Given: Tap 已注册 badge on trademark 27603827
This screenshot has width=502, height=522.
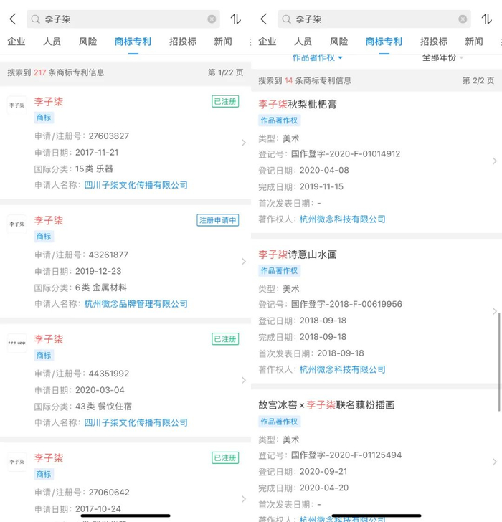Looking at the screenshot, I should point(225,101).
